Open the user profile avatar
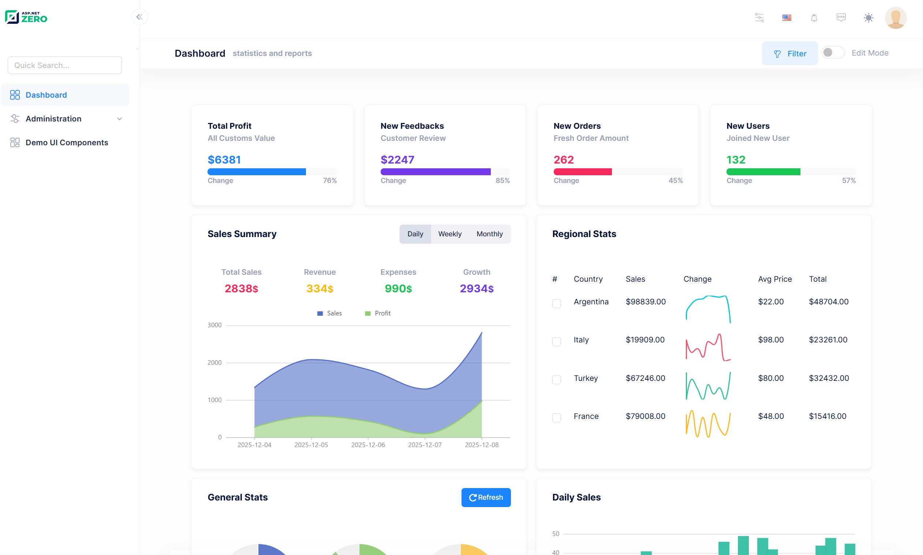 pos(895,18)
